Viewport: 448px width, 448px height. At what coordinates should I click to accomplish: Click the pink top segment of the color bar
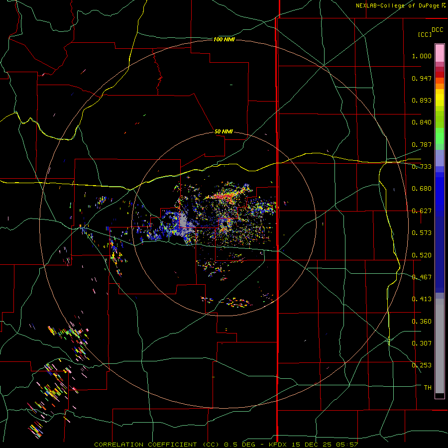(x=440, y=53)
